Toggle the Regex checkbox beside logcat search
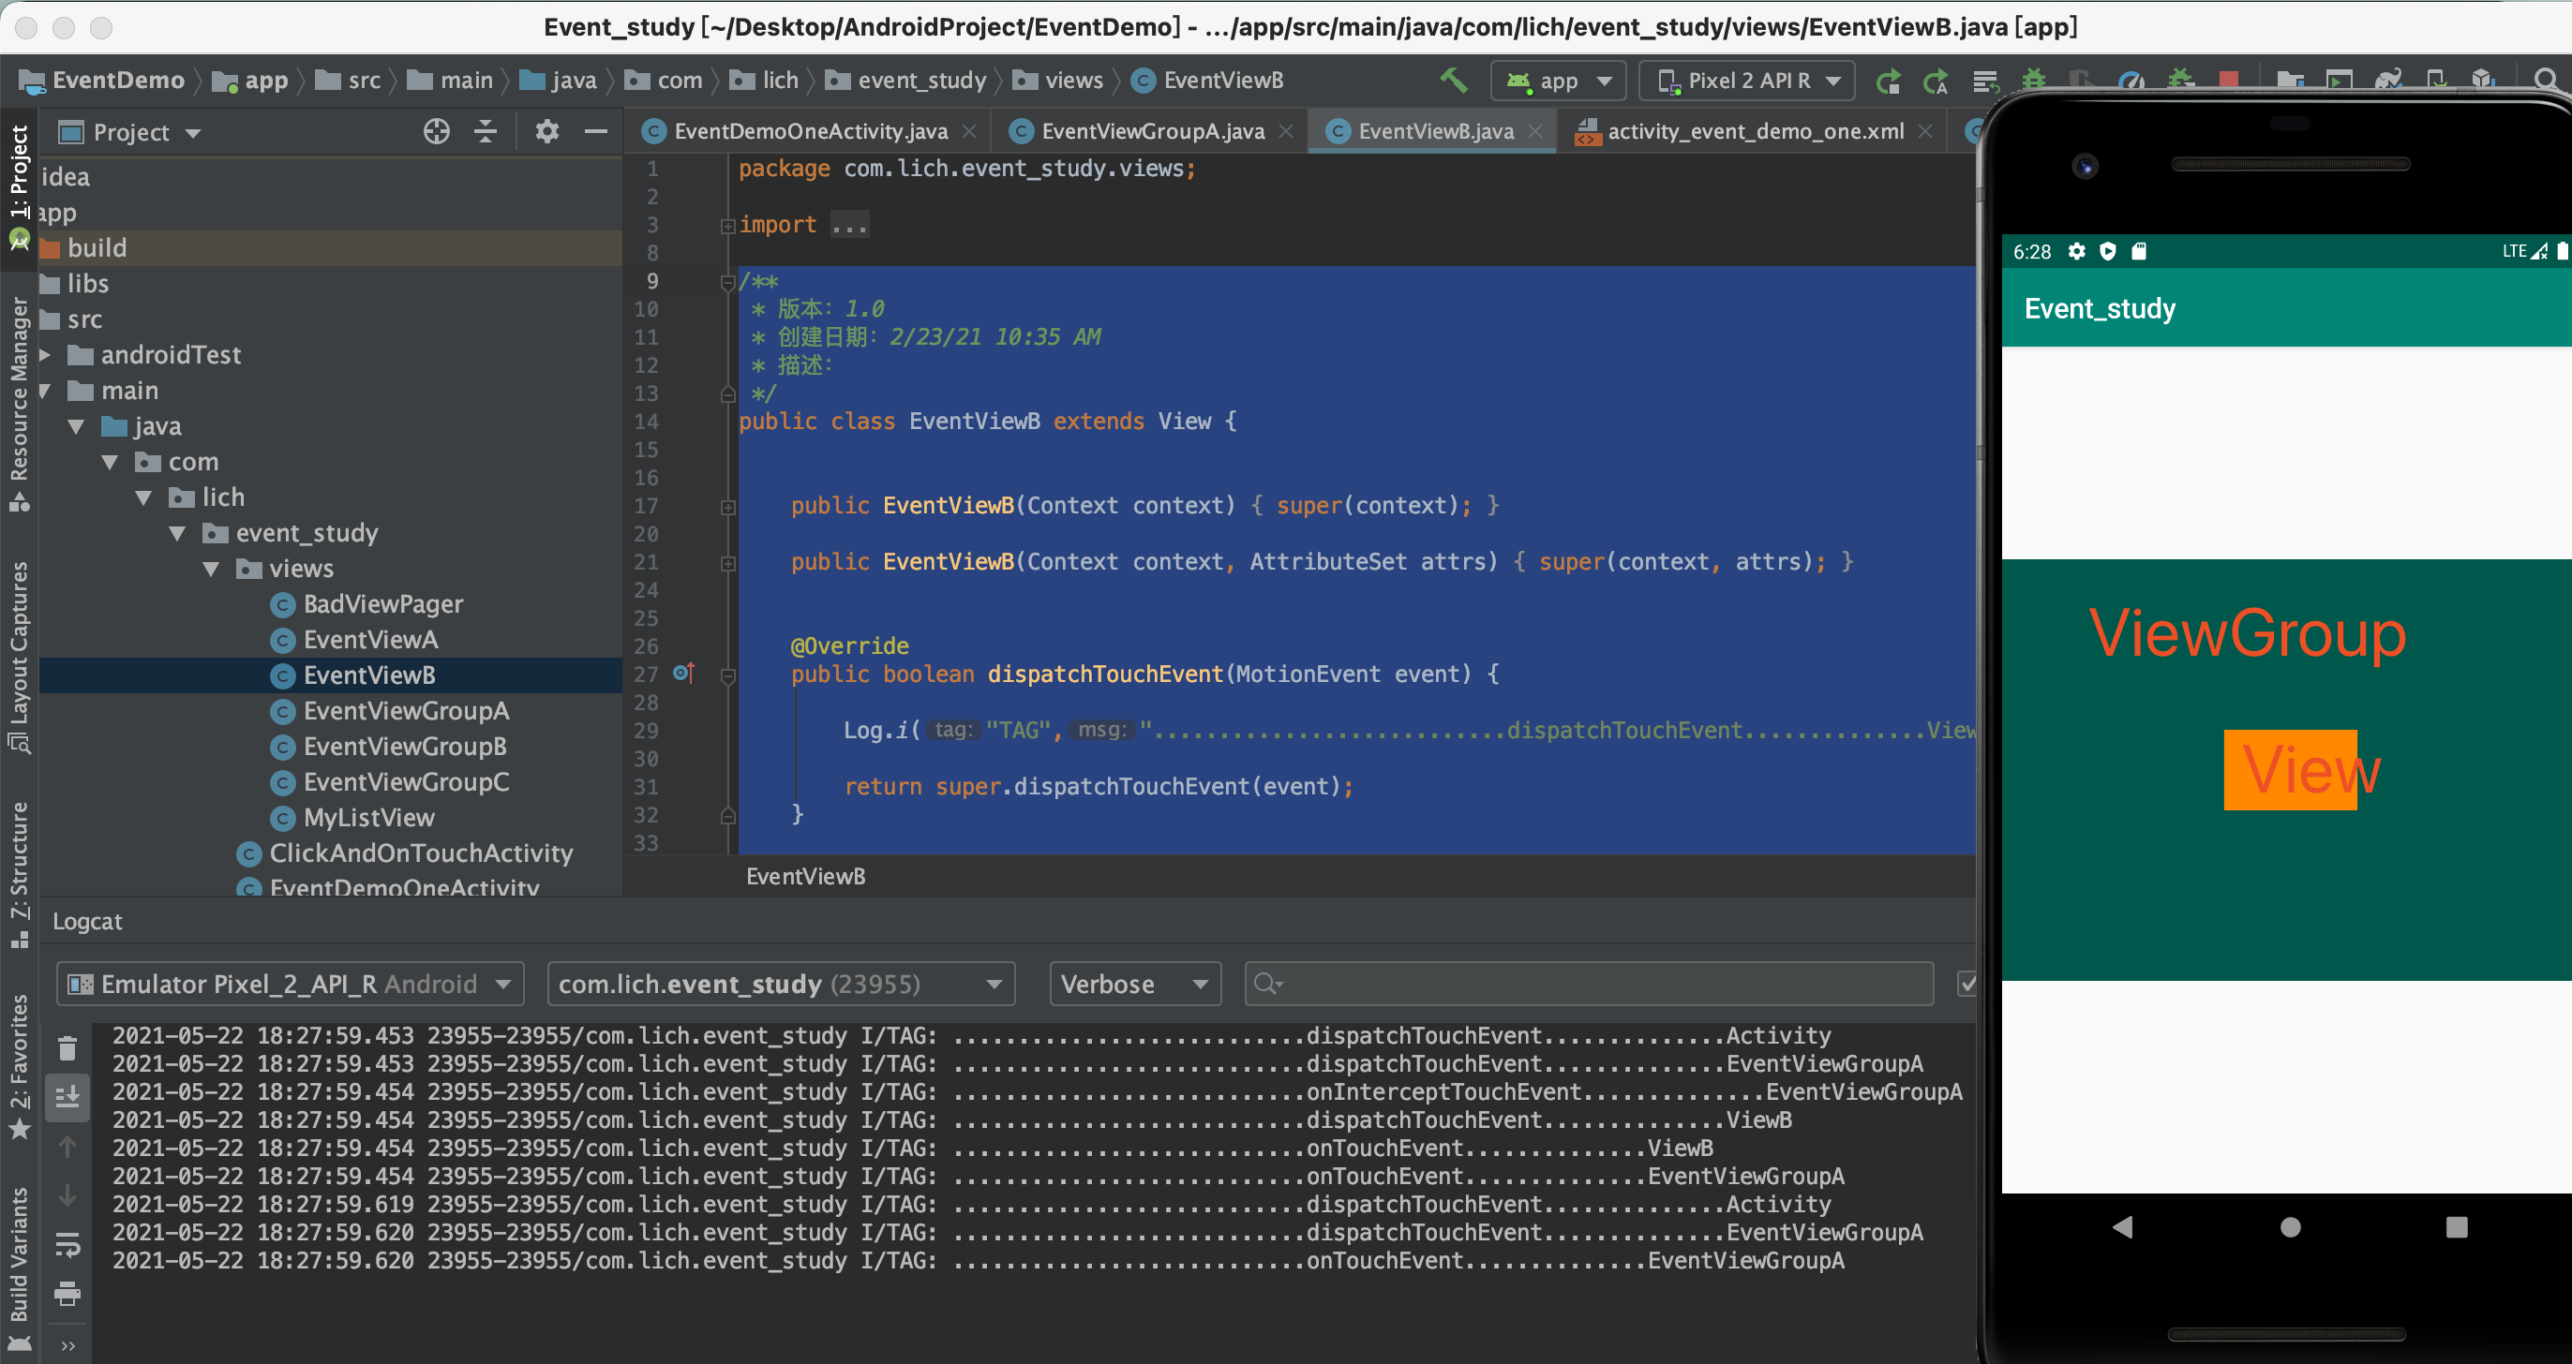The image size is (2572, 1364). [x=1966, y=984]
